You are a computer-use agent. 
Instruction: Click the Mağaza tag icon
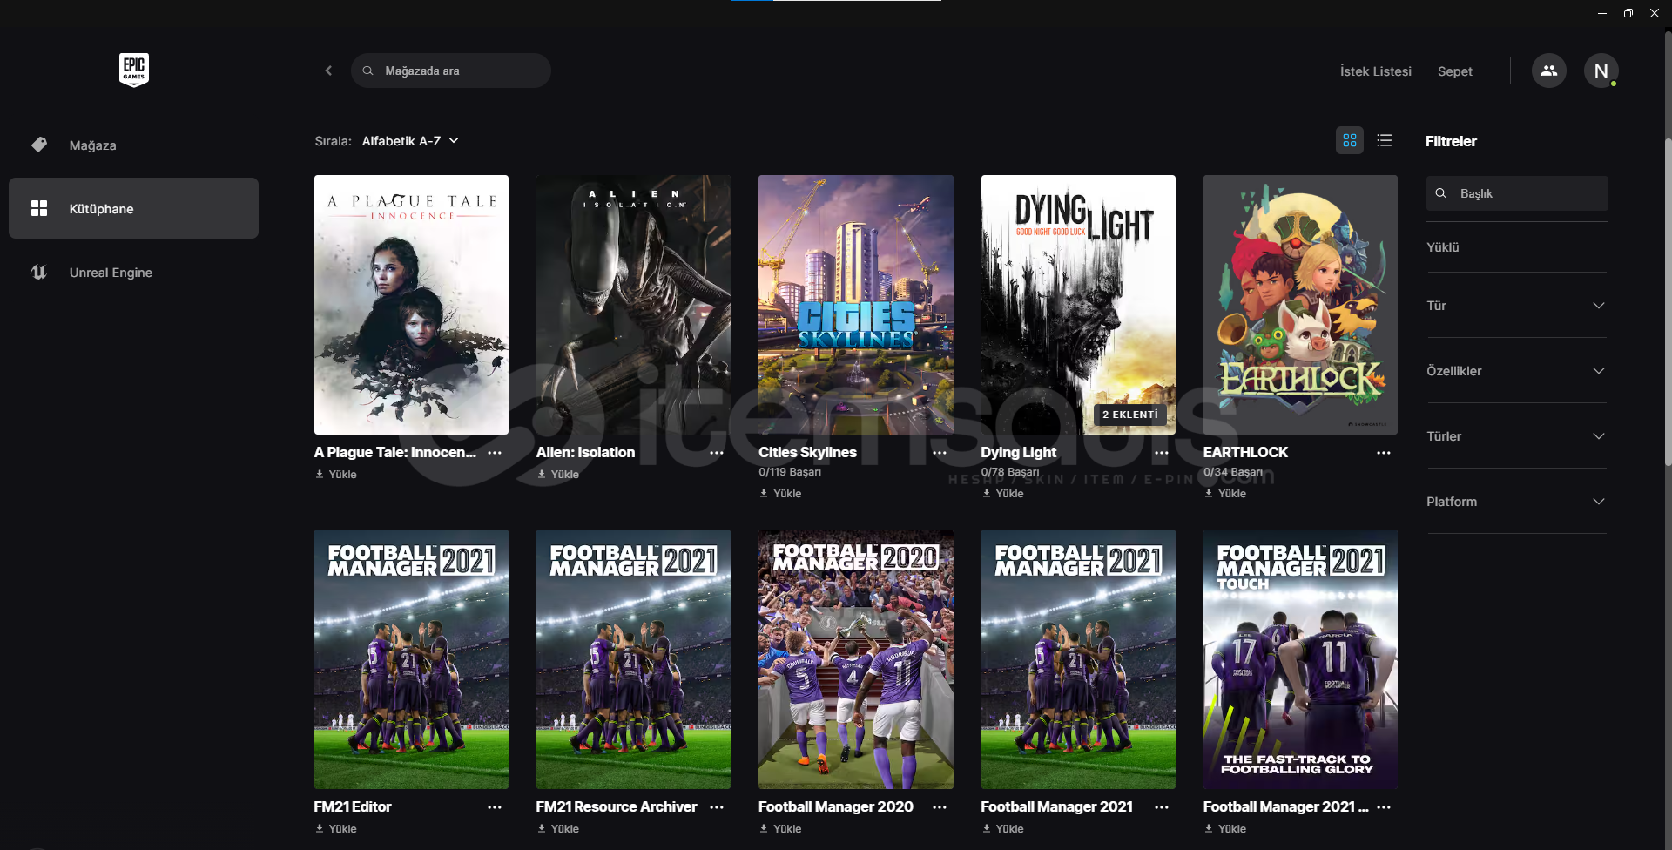(x=39, y=145)
